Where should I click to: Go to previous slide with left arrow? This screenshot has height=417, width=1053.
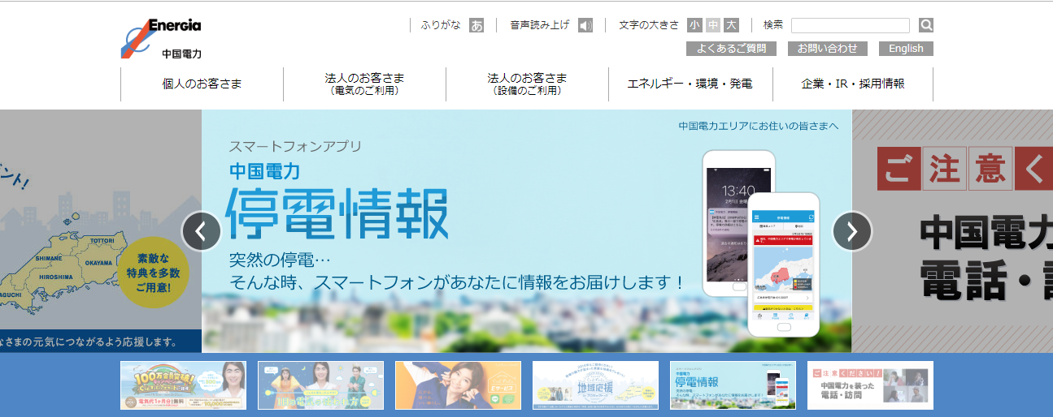(202, 231)
